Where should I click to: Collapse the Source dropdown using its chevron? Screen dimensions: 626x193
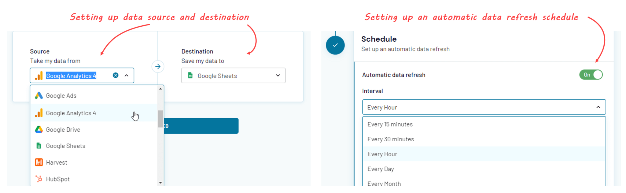(127, 76)
